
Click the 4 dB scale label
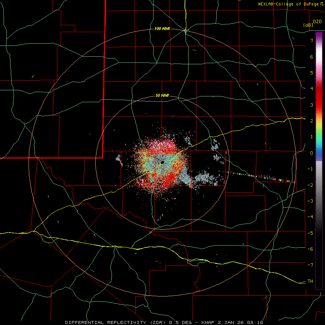[312, 89]
